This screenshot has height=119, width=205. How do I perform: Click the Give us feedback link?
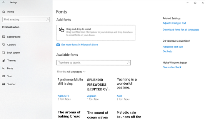172,67
